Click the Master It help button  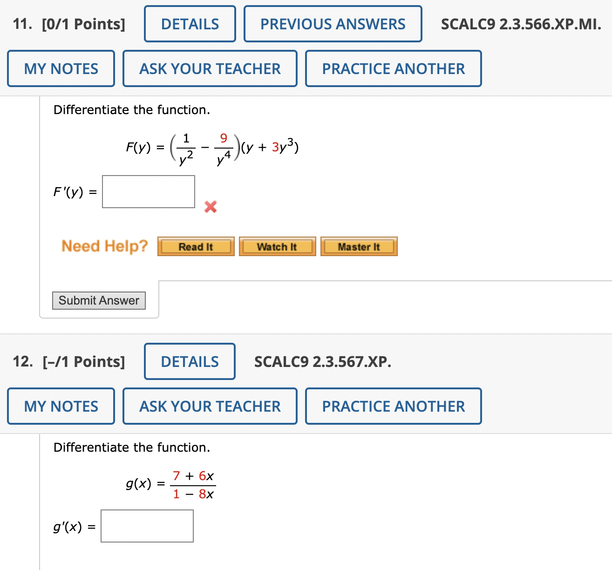pos(358,246)
